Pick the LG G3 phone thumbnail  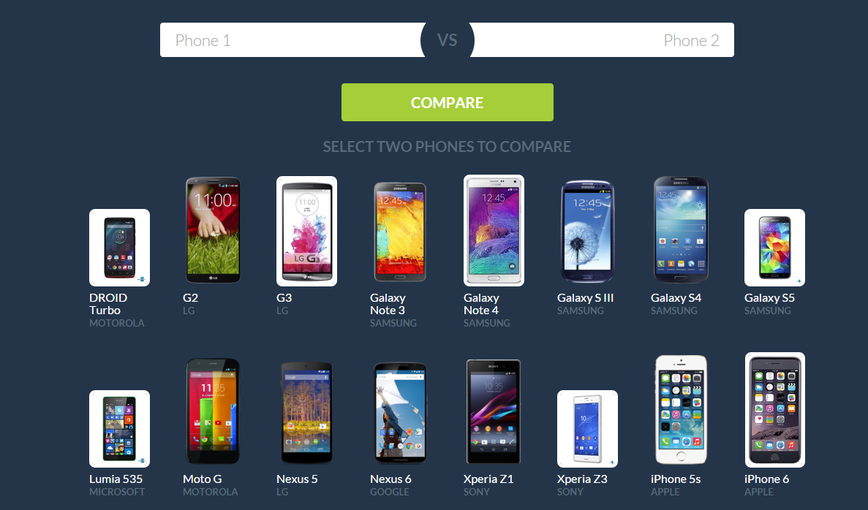306,231
